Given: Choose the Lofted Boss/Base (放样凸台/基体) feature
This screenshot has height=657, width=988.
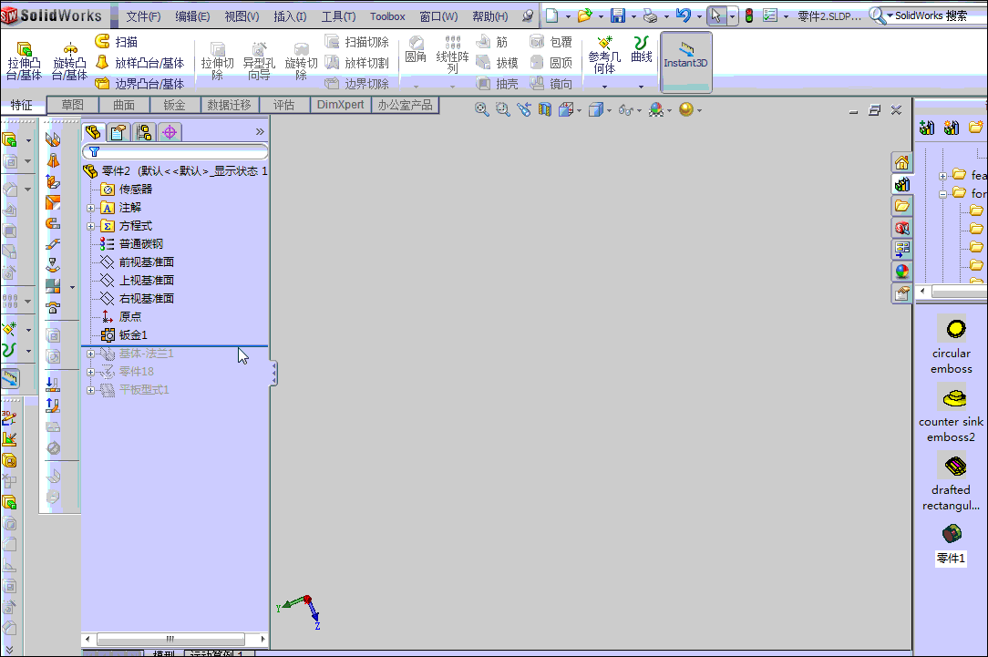Looking at the screenshot, I should [x=139, y=62].
